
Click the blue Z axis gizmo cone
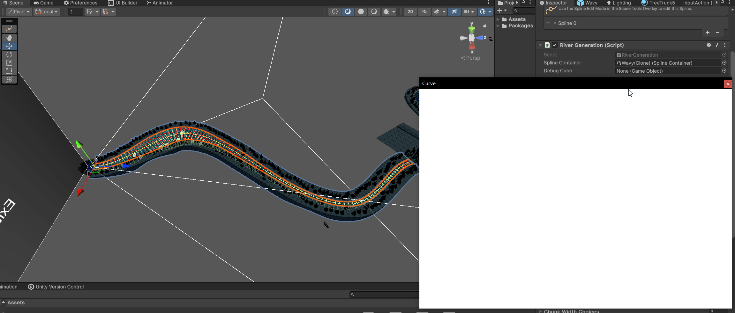479,38
